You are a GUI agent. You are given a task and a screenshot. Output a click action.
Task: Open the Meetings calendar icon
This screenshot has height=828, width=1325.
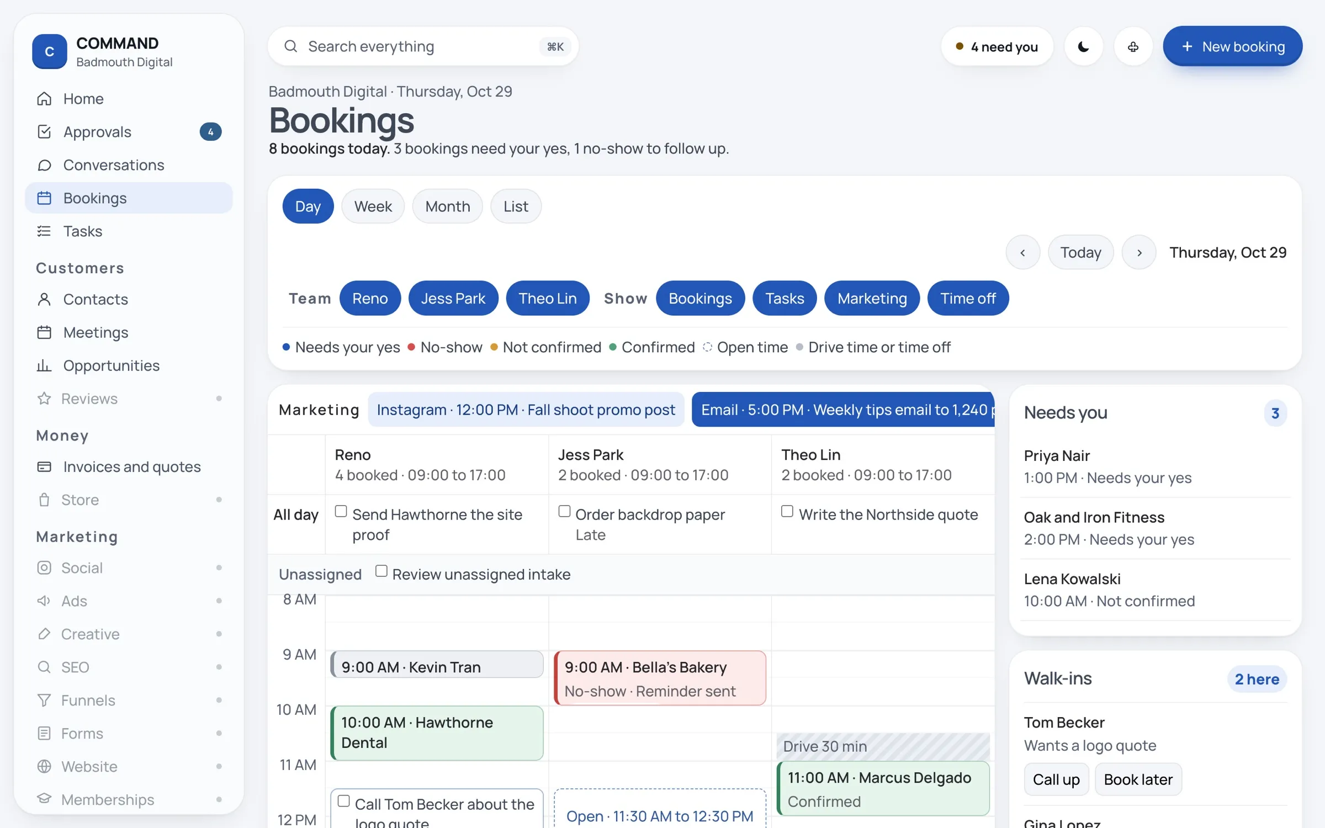[x=44, y=332]
